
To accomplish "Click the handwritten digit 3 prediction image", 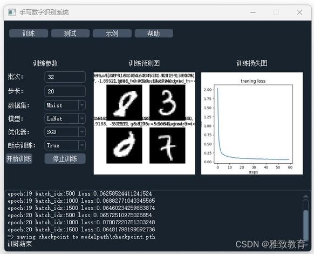I will click(x=167, y=103).
